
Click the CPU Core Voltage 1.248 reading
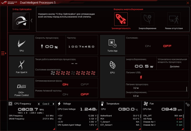(x=89, y=109)
